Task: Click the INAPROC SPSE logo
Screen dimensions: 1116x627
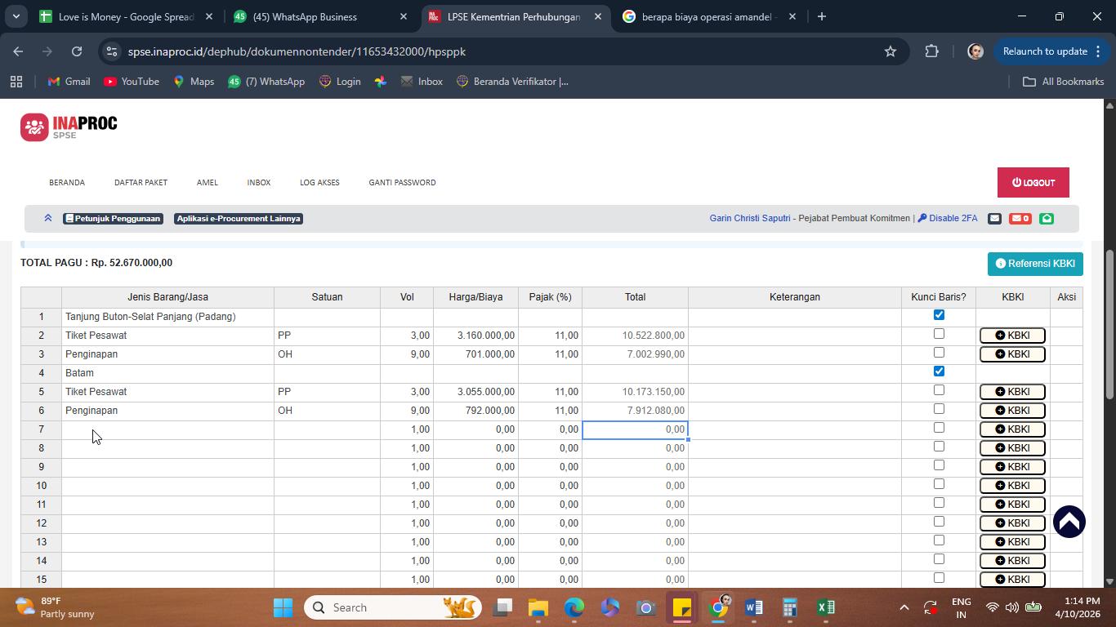Action: coord(69,127)
